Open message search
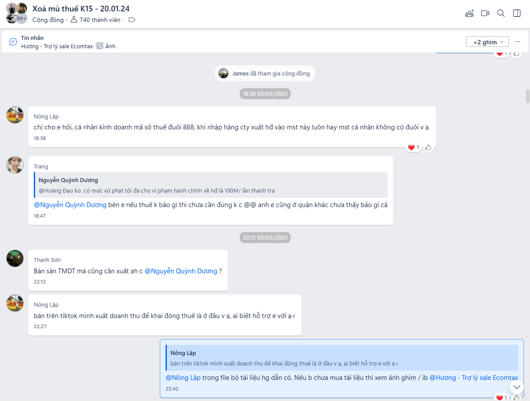The width and height of the screenshot is (530, 401). [501, 13]
